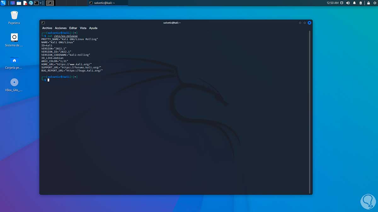Click the ID_LIKE=debian line
Screen dimensions: 378x212
(52, 58)
